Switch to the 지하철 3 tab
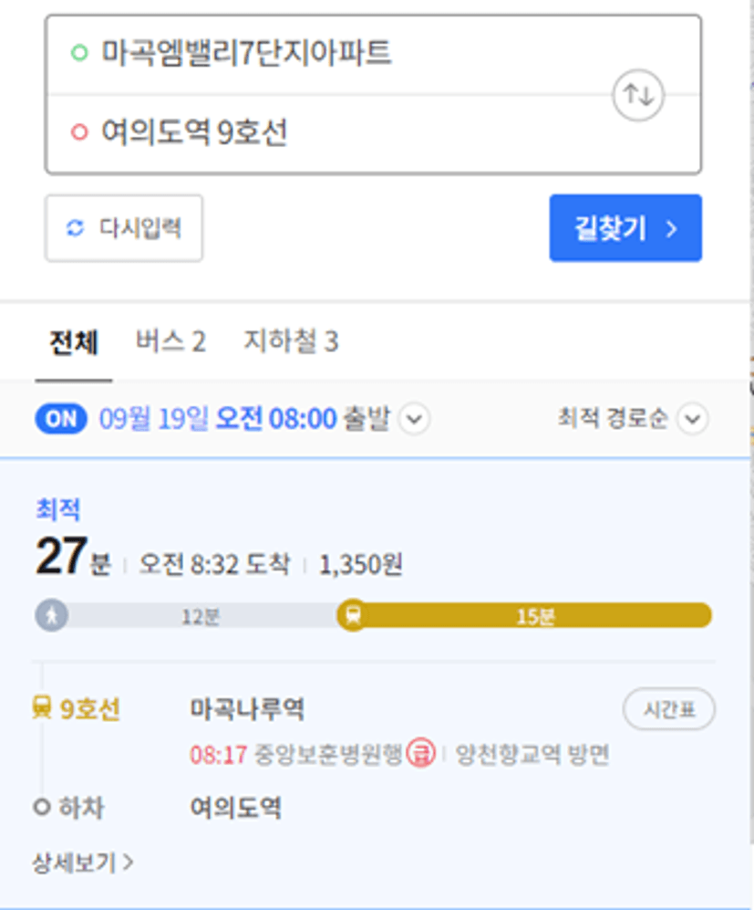Screen dimensions: 754x910 click(x=291, y=341)
